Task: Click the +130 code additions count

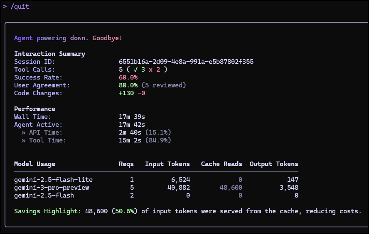Action: coord(126,93)
